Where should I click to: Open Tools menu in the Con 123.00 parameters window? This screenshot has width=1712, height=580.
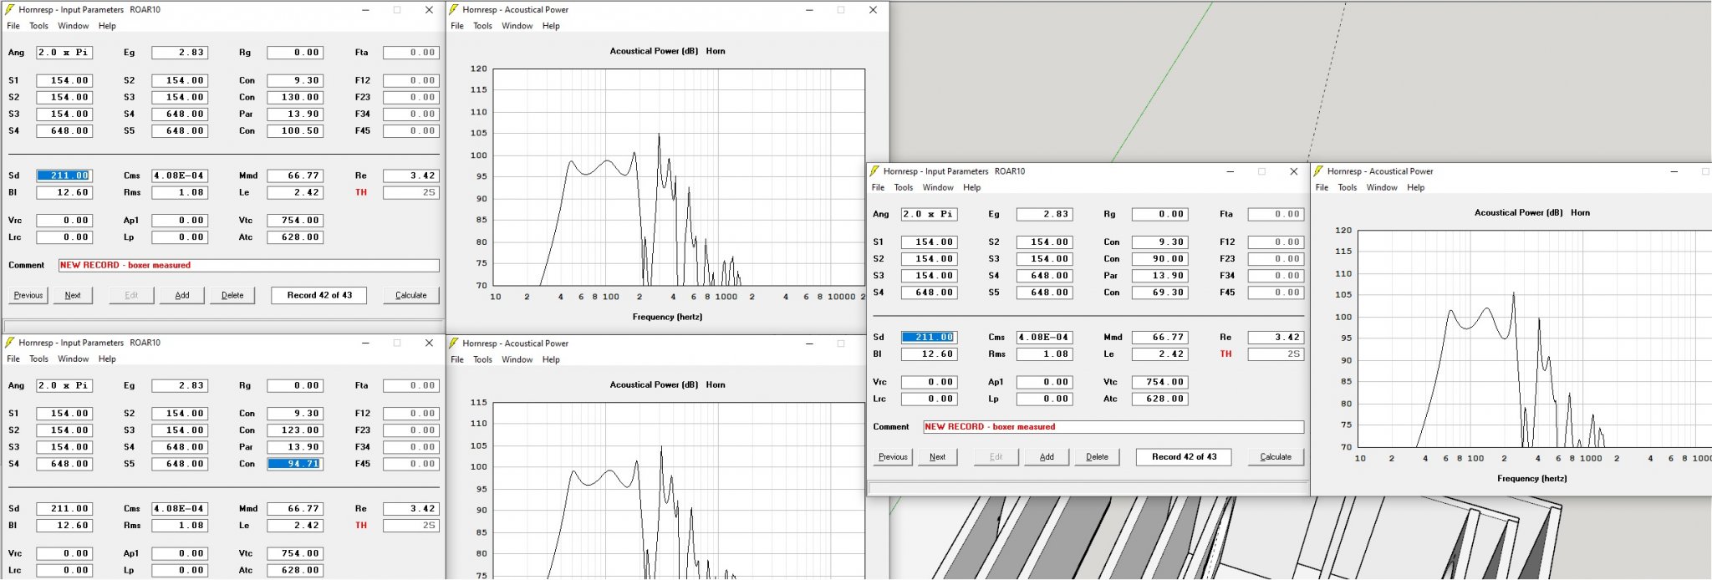(x=39, y=359)
